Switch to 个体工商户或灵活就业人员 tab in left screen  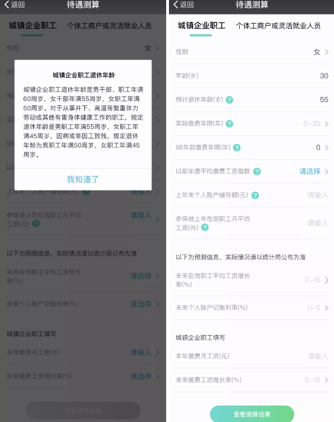[109, 26]
